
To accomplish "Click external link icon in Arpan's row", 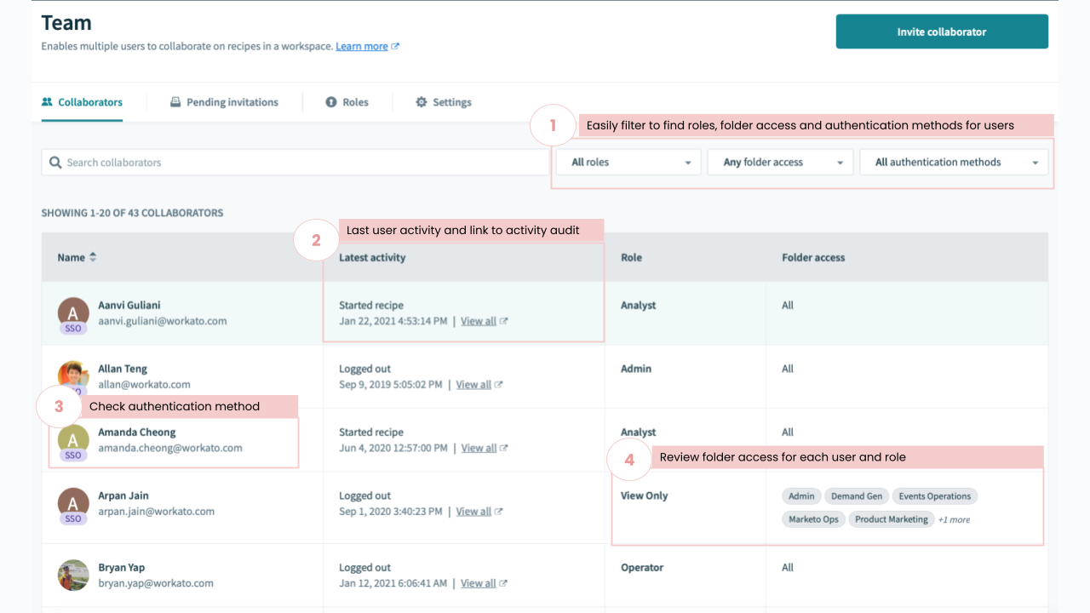I will coord(499,512).
